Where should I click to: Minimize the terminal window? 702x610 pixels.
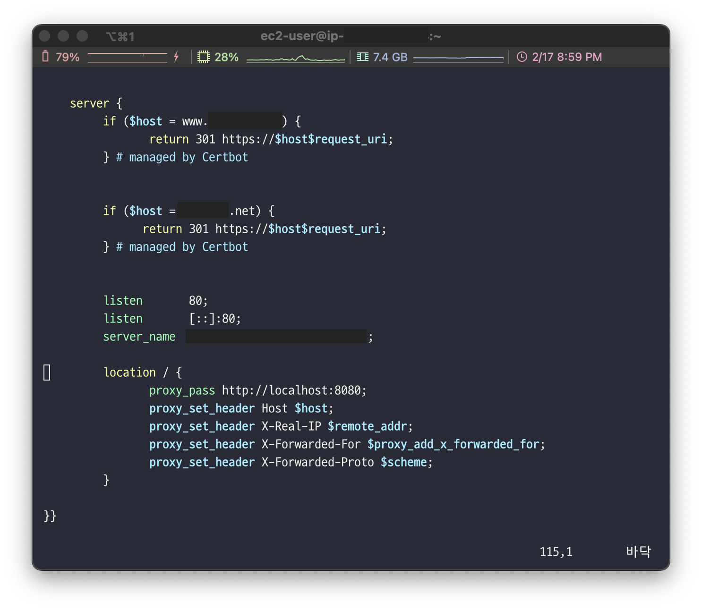point(63,36)
